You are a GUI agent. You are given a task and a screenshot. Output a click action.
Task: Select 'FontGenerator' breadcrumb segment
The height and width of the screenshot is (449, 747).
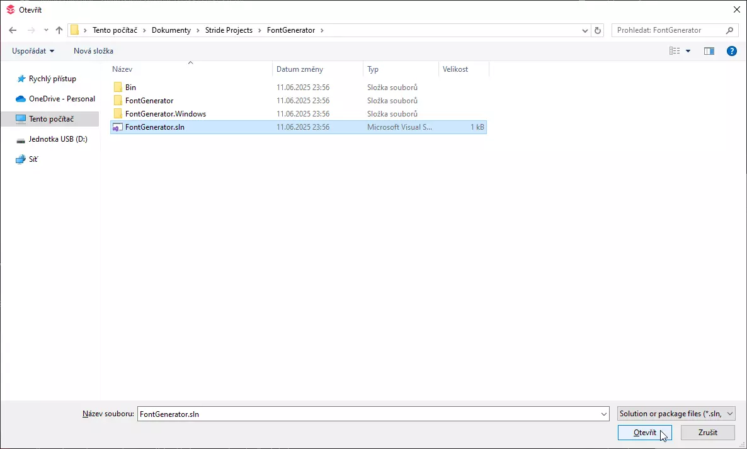[290, 30]
